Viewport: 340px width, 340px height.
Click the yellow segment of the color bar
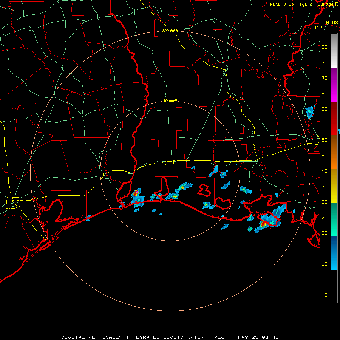point(334,186)
